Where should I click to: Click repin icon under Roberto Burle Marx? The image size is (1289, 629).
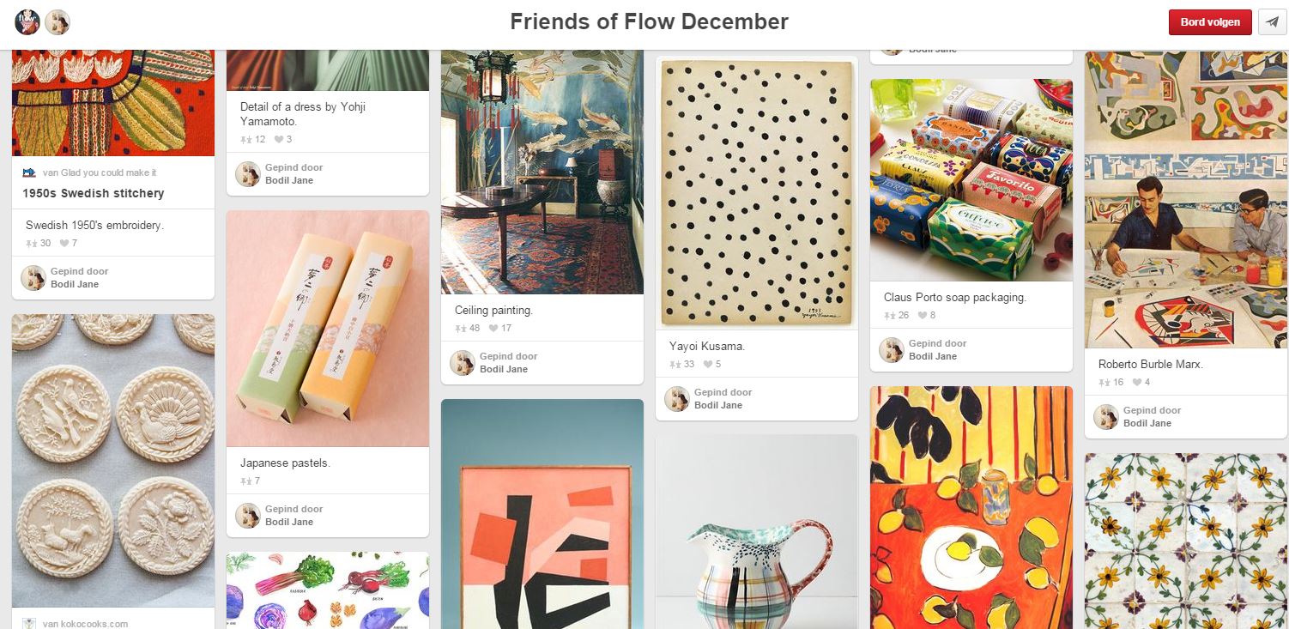tap(1104, 382)
